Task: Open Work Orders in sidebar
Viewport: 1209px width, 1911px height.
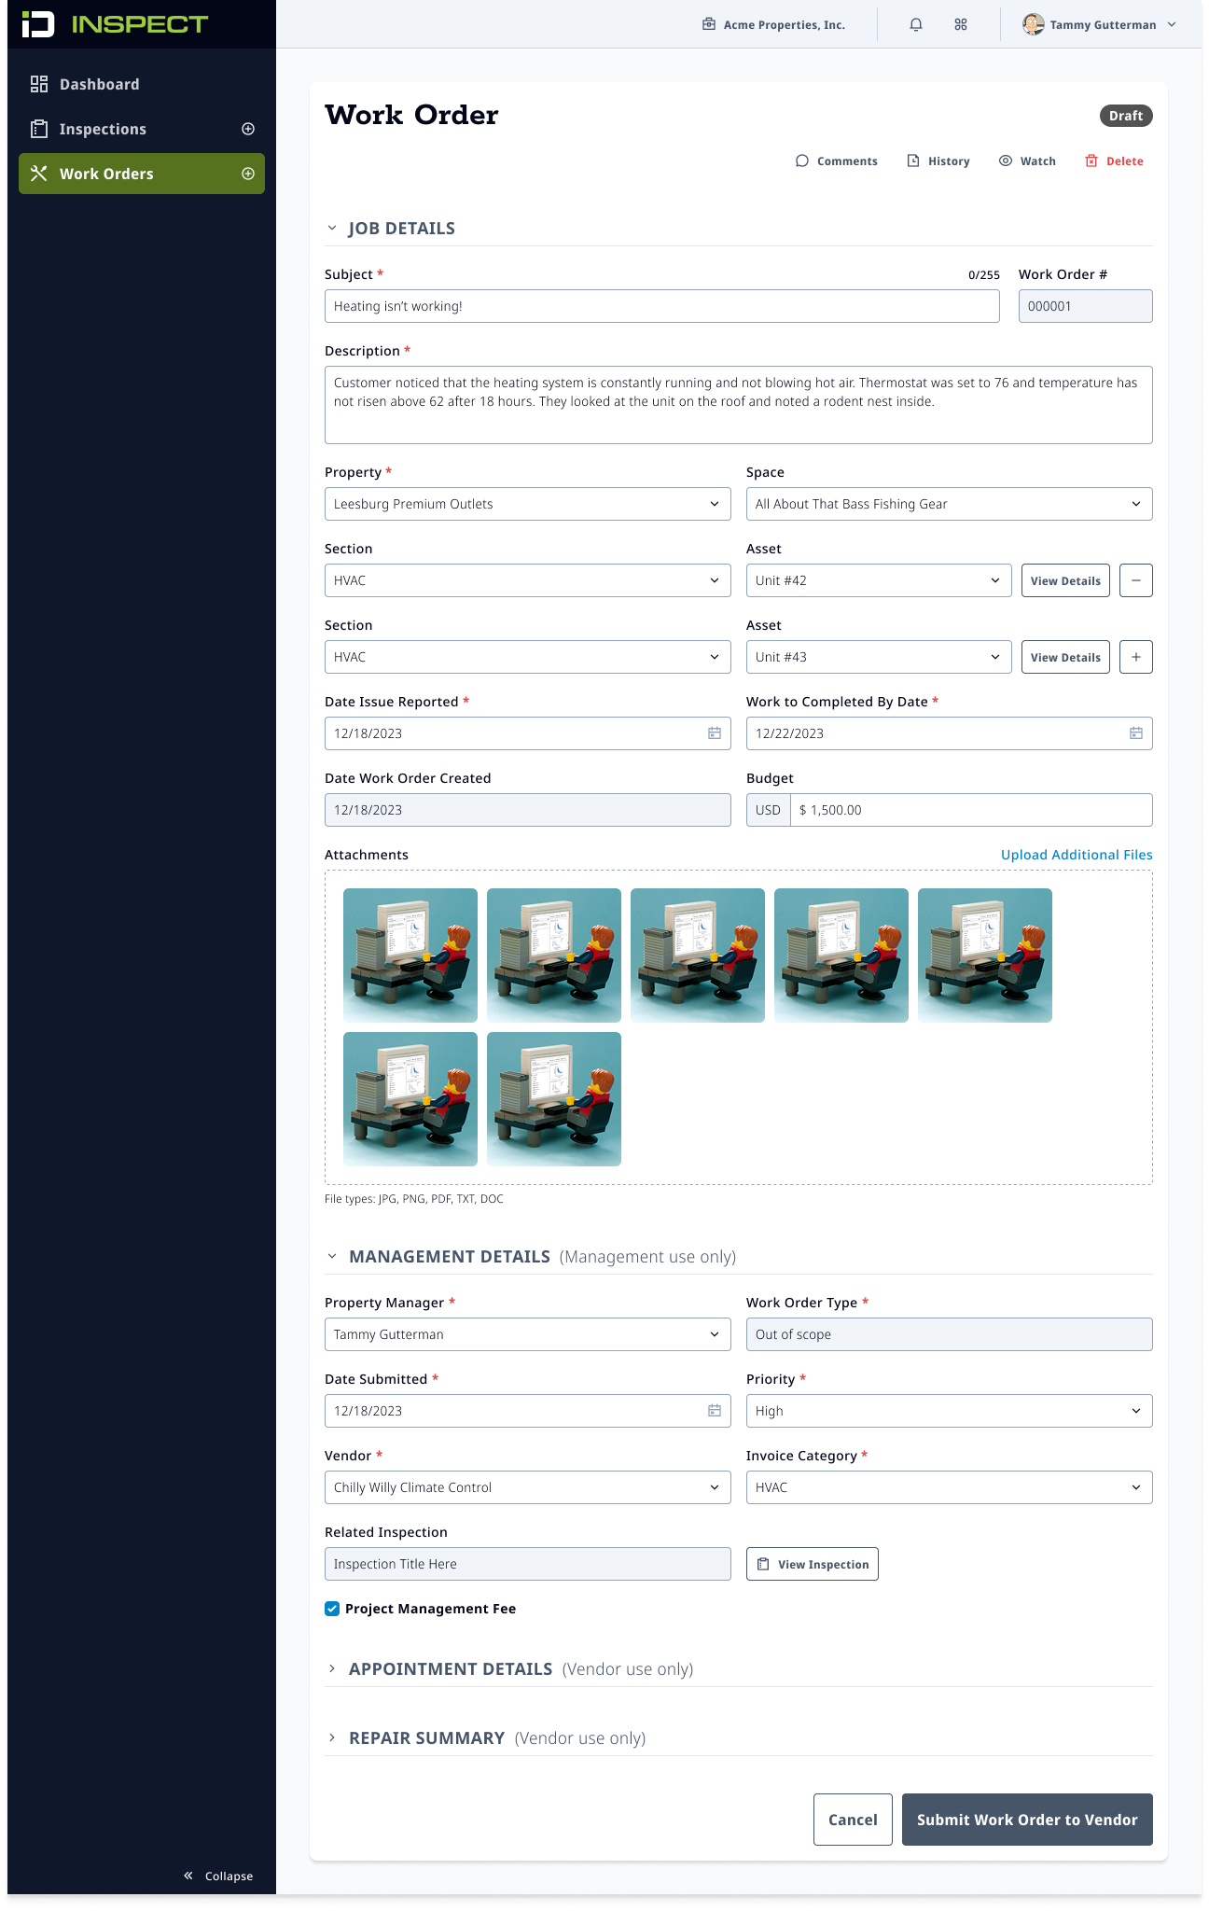Action: click(x=142, y=174)
